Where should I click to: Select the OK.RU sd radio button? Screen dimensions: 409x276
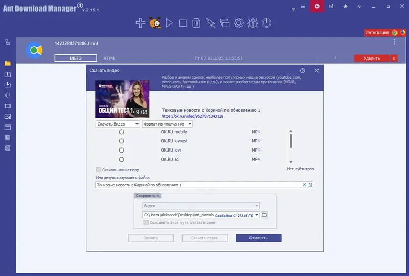point(121,159)
